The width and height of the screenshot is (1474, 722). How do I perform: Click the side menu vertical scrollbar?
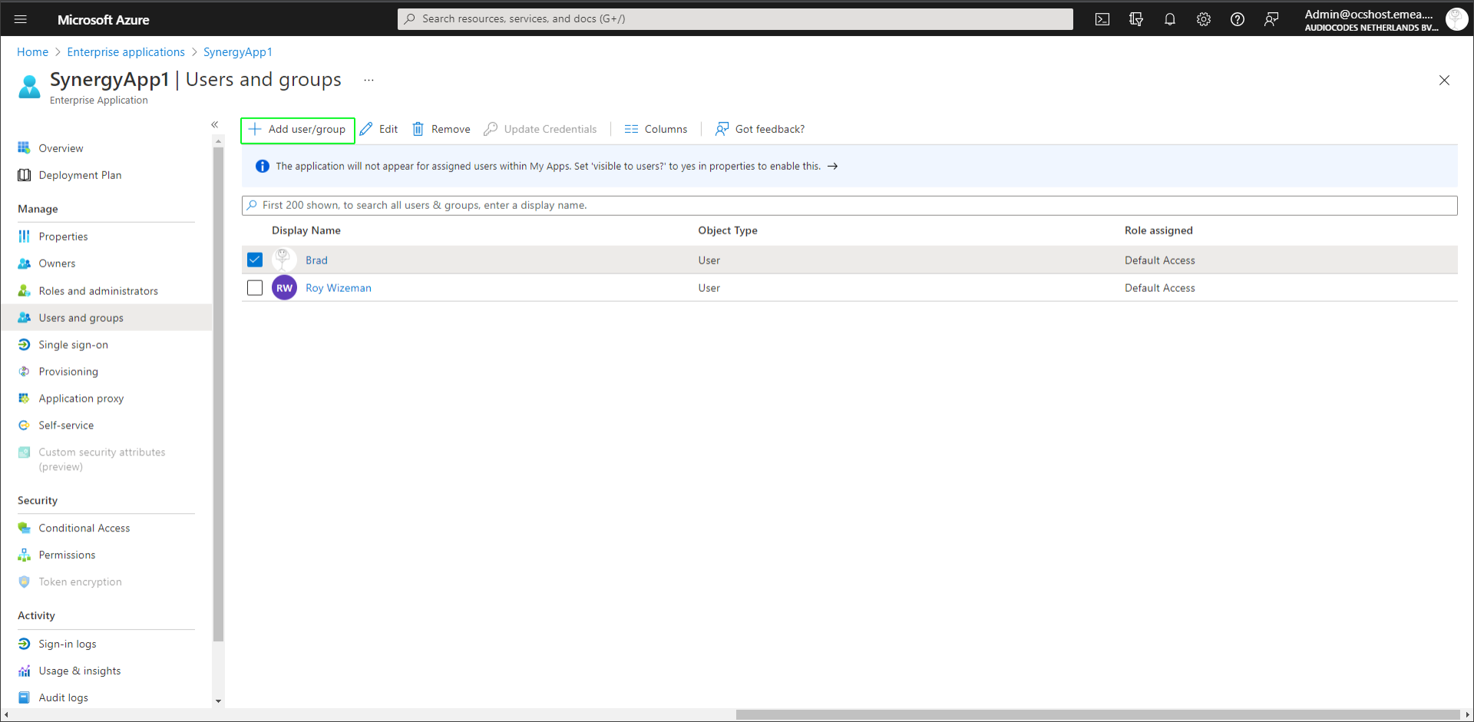click(218, 394)
